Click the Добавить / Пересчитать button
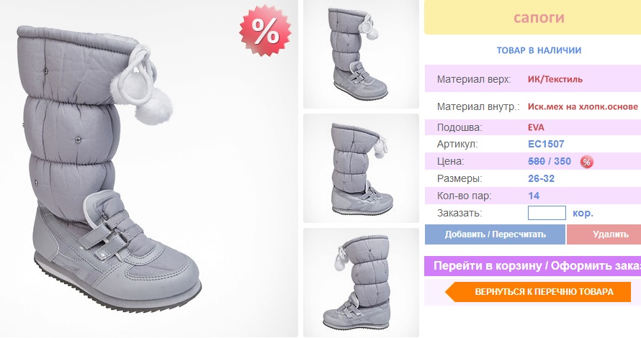 [x=495, y=234]
